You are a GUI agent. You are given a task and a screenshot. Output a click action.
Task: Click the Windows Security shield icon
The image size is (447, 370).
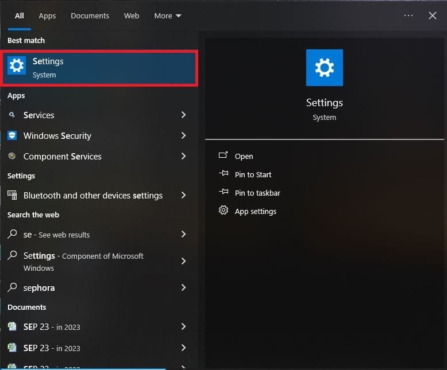coord(12,136)
